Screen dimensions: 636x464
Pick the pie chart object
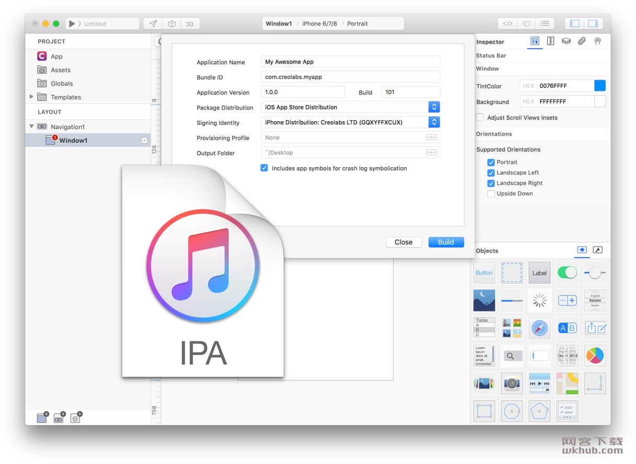point(595,355)
